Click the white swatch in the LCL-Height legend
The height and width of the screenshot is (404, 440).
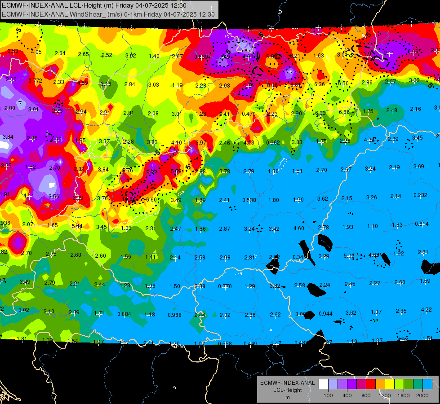324,384
